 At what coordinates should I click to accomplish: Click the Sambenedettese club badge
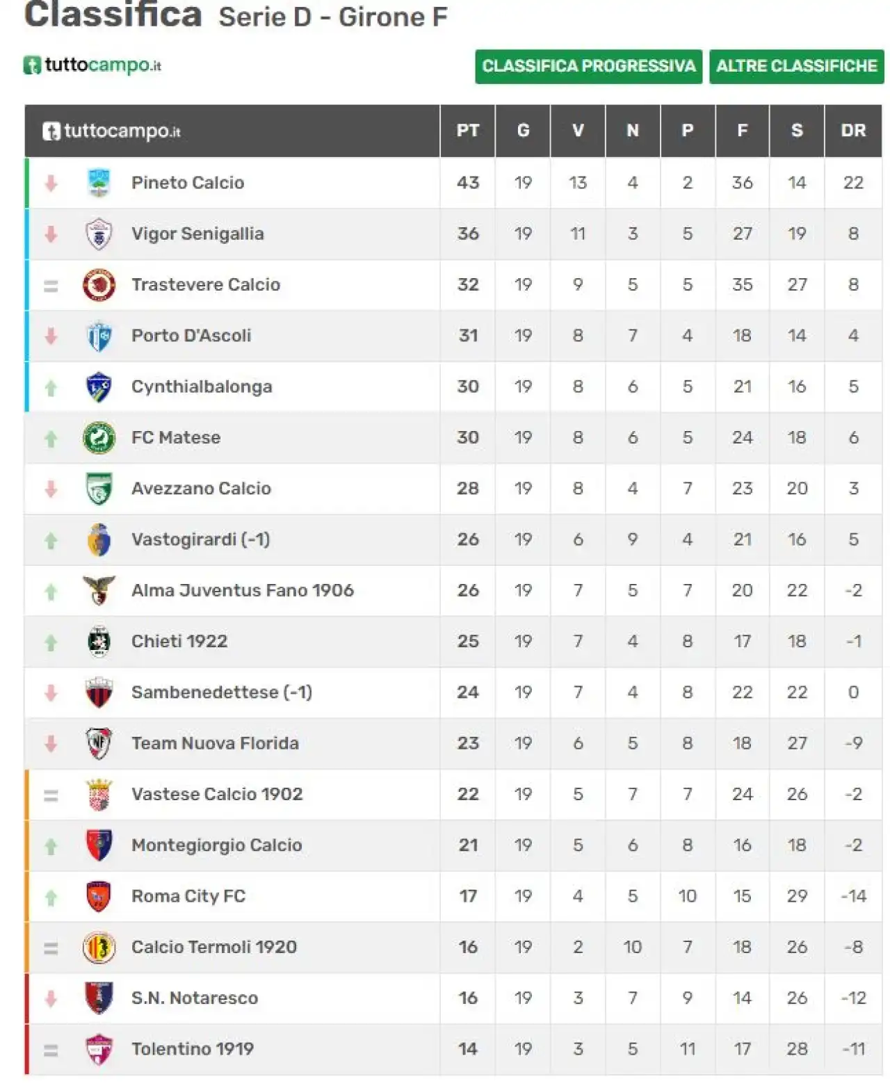tap(99, 692)
